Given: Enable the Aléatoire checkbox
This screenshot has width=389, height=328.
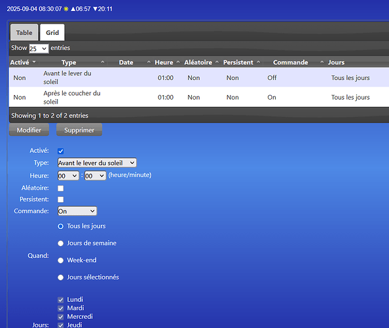Looking at the screenshot, I should [x=60, y=188].
